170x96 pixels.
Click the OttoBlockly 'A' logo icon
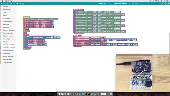pos(2,3)
